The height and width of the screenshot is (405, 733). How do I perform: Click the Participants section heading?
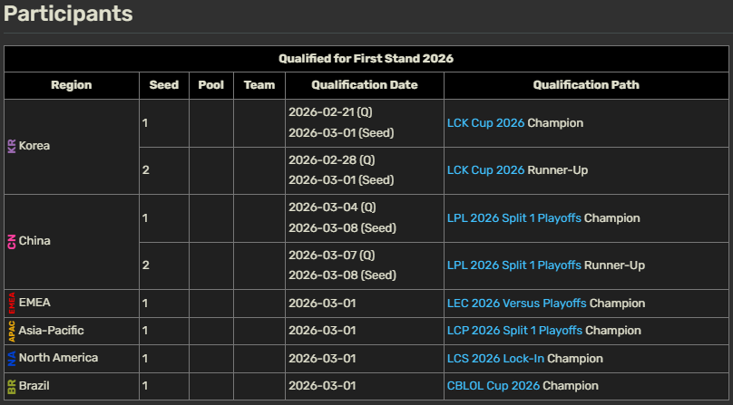[68, 14]
